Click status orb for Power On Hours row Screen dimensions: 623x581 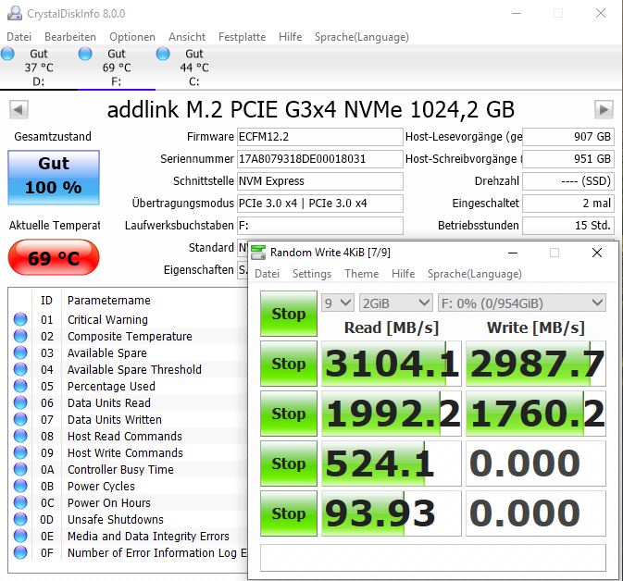click(20, 502)
